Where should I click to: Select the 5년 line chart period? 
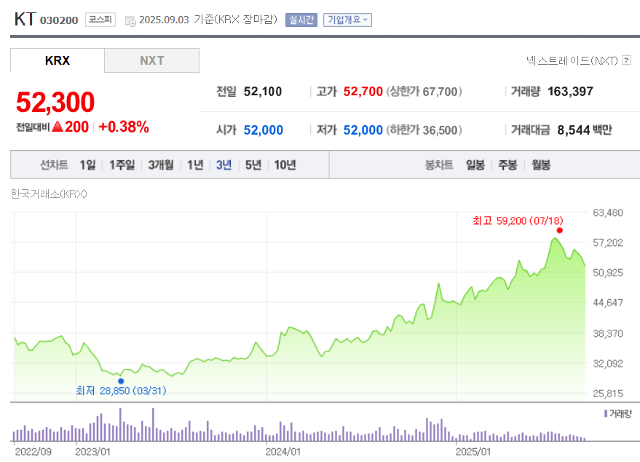(x=253, y=164)
